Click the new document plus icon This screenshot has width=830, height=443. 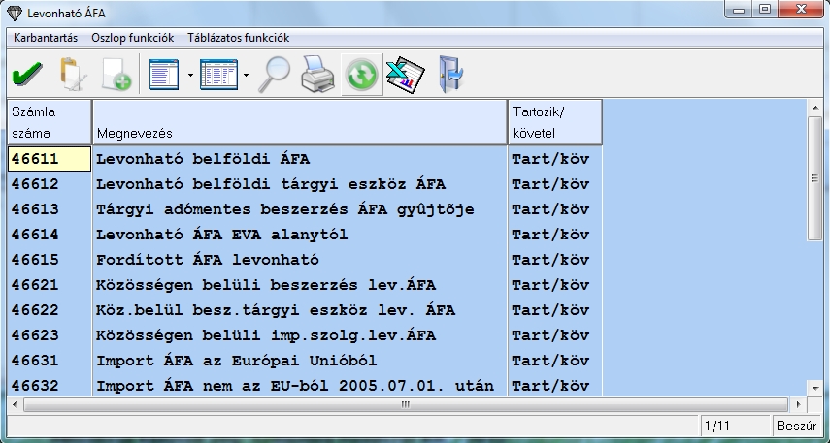(x=116, y=75)
